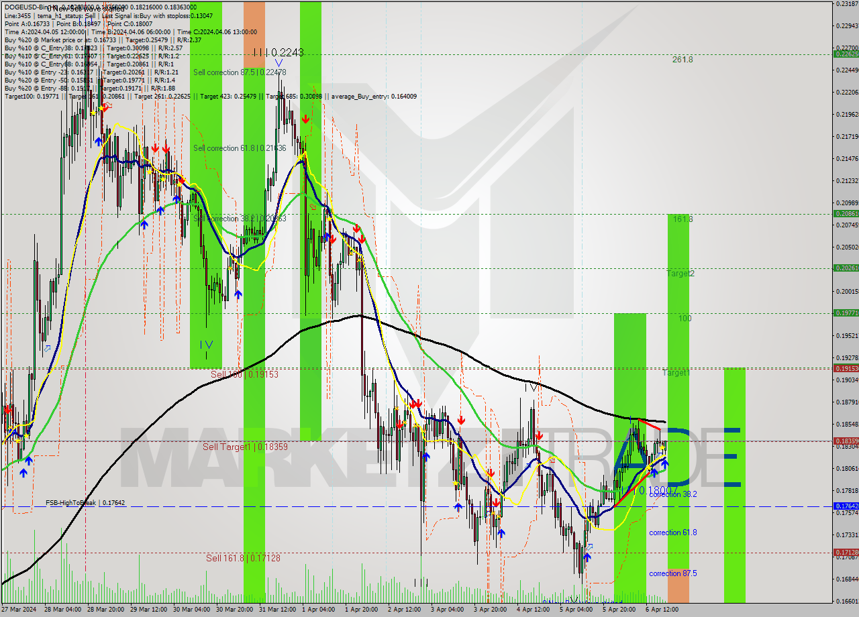Click the 0.18791 price scale value
This screenshot has width=859, height=617.
coord(847,402)
